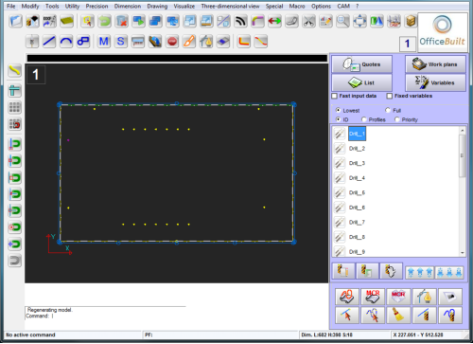Click the magnifier zoom icon
The height and width of the screenshot is (344, 473).
342,22
